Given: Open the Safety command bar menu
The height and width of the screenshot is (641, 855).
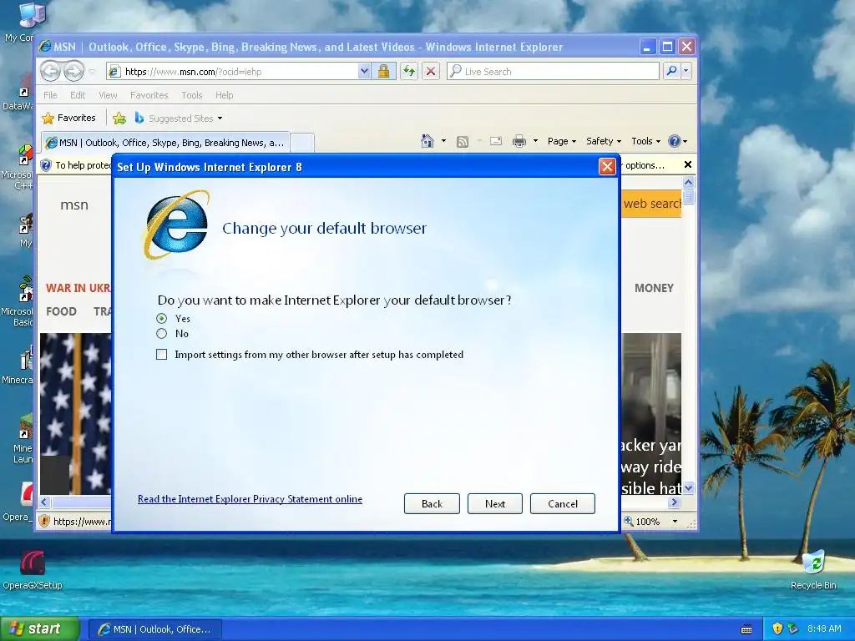Looking at the screenshot, I should [603, 141].
